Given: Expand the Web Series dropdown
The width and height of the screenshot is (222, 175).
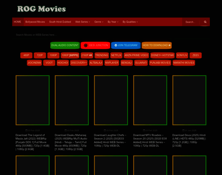Looking at the screenshot, I should (83, 22).
